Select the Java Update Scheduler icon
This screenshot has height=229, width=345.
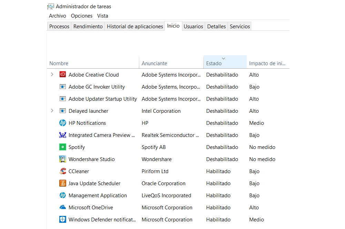62,183
